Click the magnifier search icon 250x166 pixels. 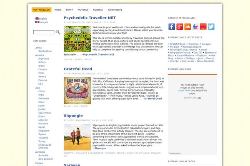click(x=58, y=32)
